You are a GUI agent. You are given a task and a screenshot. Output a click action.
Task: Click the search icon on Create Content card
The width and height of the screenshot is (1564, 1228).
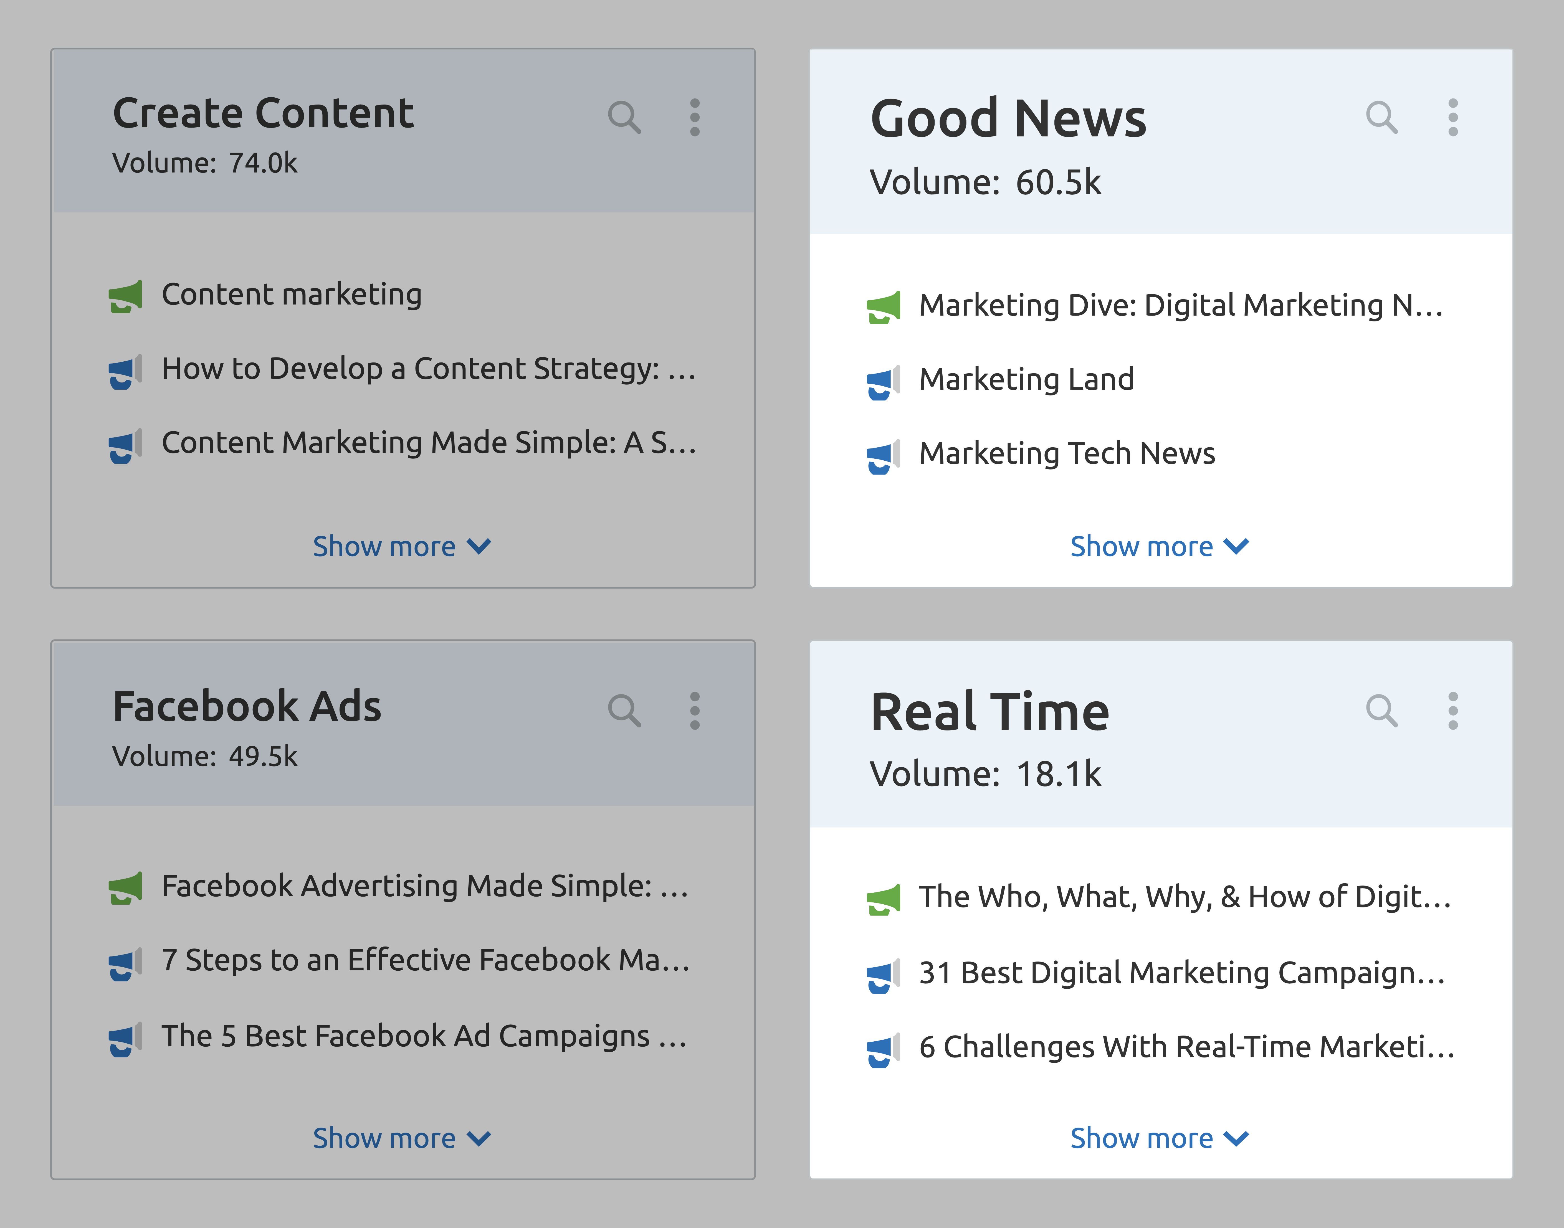(624, 117)
